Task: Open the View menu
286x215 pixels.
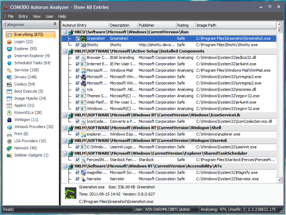Action: 37,16
